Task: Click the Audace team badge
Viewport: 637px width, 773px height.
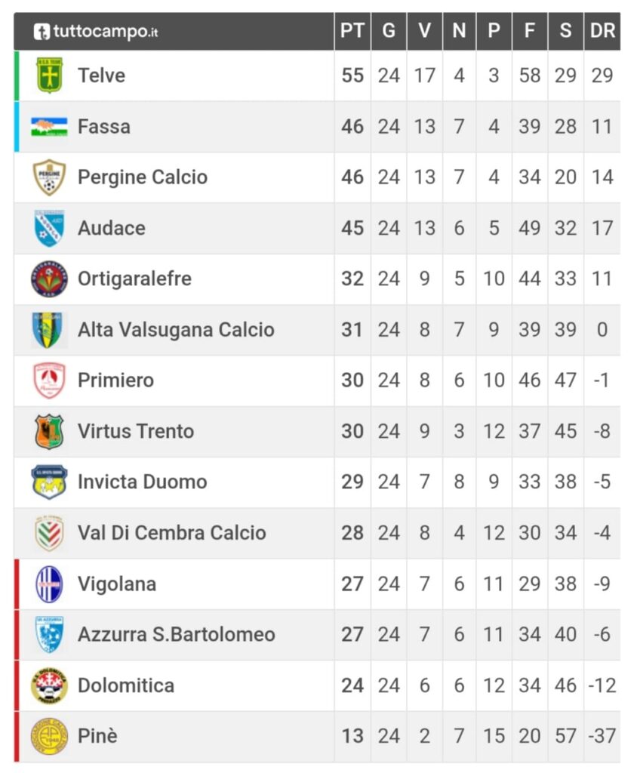Action: click(49, 228)
